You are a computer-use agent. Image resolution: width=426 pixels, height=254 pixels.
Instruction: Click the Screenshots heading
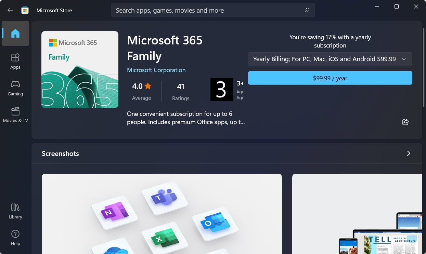coord(60,153)
